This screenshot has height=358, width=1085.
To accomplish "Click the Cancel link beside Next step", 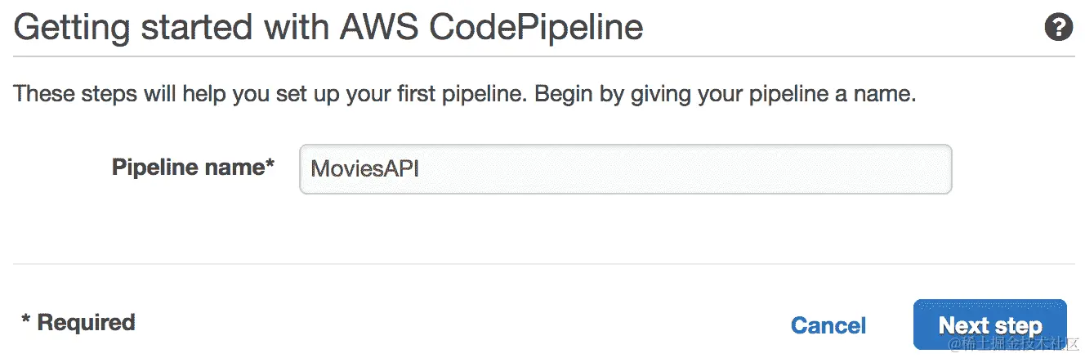I will [x=828, y=325].
